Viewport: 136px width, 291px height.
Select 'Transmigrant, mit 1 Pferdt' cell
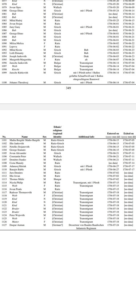coord(86,183)
